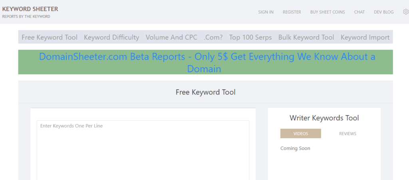The height and width of the screenshot is (180, 409).
Task: Click the DomainSheeter.com Beta Reports banner
Action: (205, 62)
